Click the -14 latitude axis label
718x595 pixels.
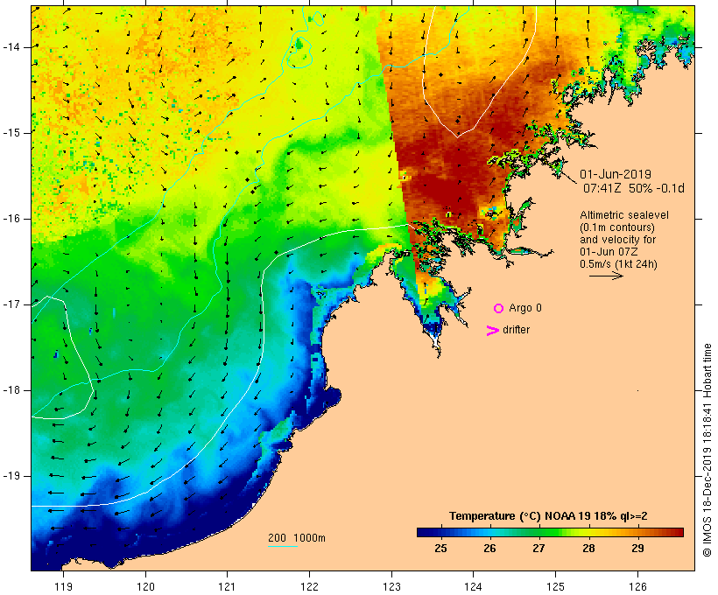click(11, 47)
